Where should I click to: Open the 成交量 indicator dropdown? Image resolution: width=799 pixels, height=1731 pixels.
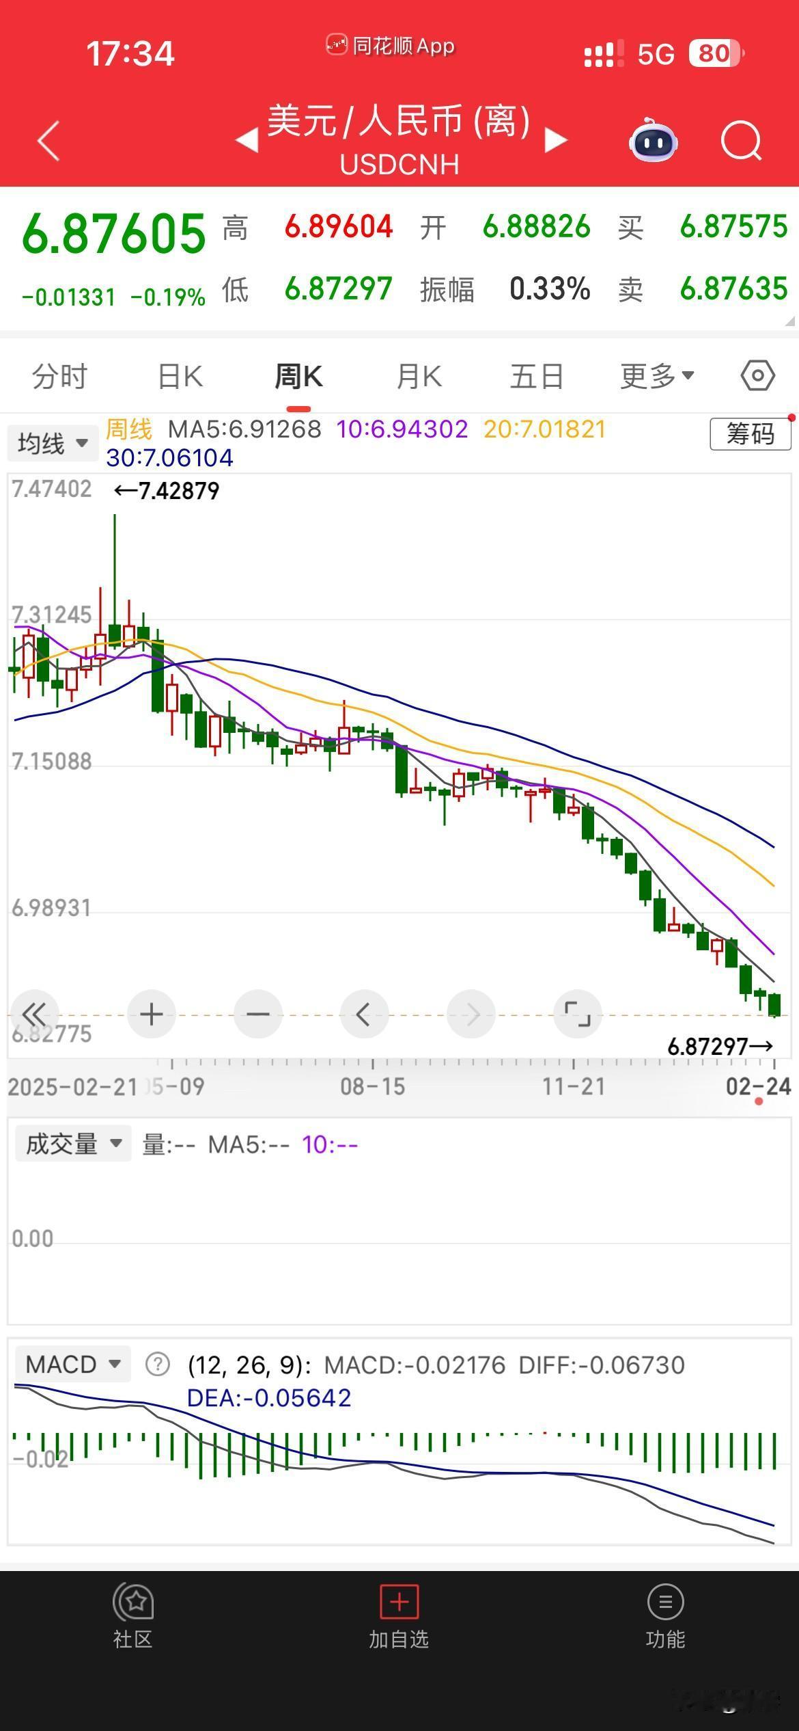pyautogui.click(x=72, y=1144)
